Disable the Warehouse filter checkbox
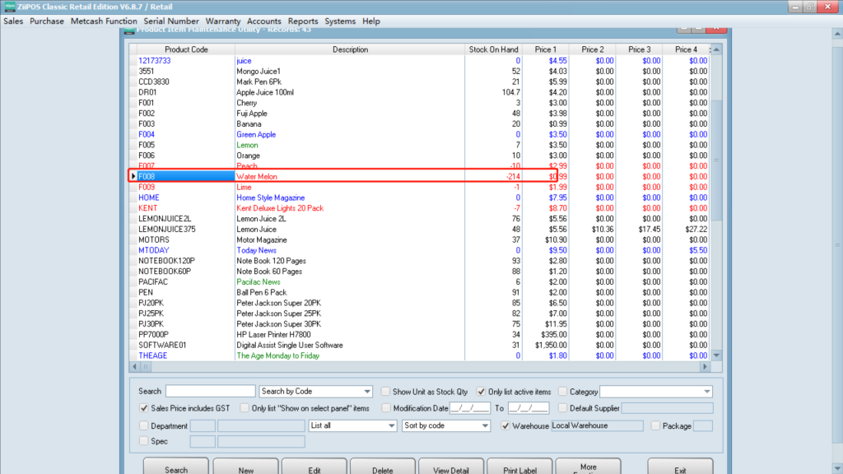 (506, 426)
